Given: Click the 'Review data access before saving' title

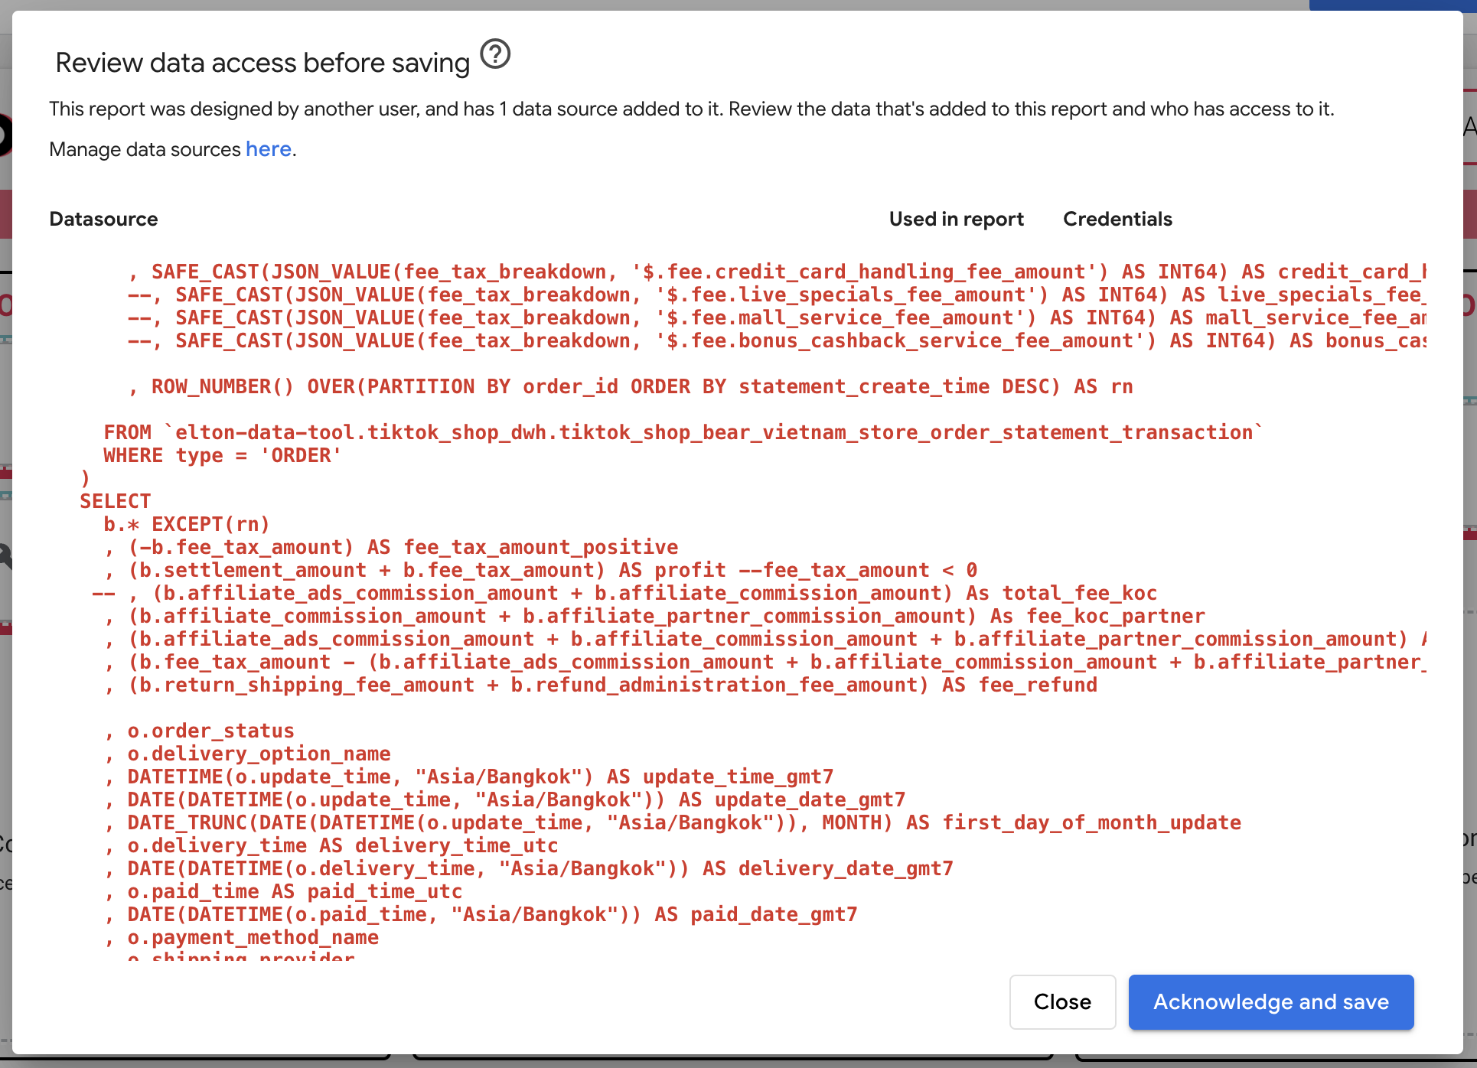Looking at the screenshot, I should (x=262, y=63).
